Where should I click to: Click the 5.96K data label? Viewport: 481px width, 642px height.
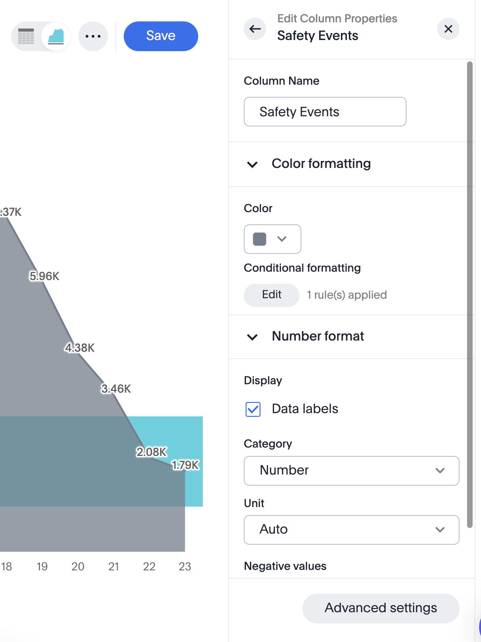pyautogui.click(x=45, y=276)
